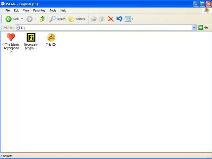The image size is (212, 159).
Task: Expand the Back history dropdown arrow
Action: click(x=22, y=19)
